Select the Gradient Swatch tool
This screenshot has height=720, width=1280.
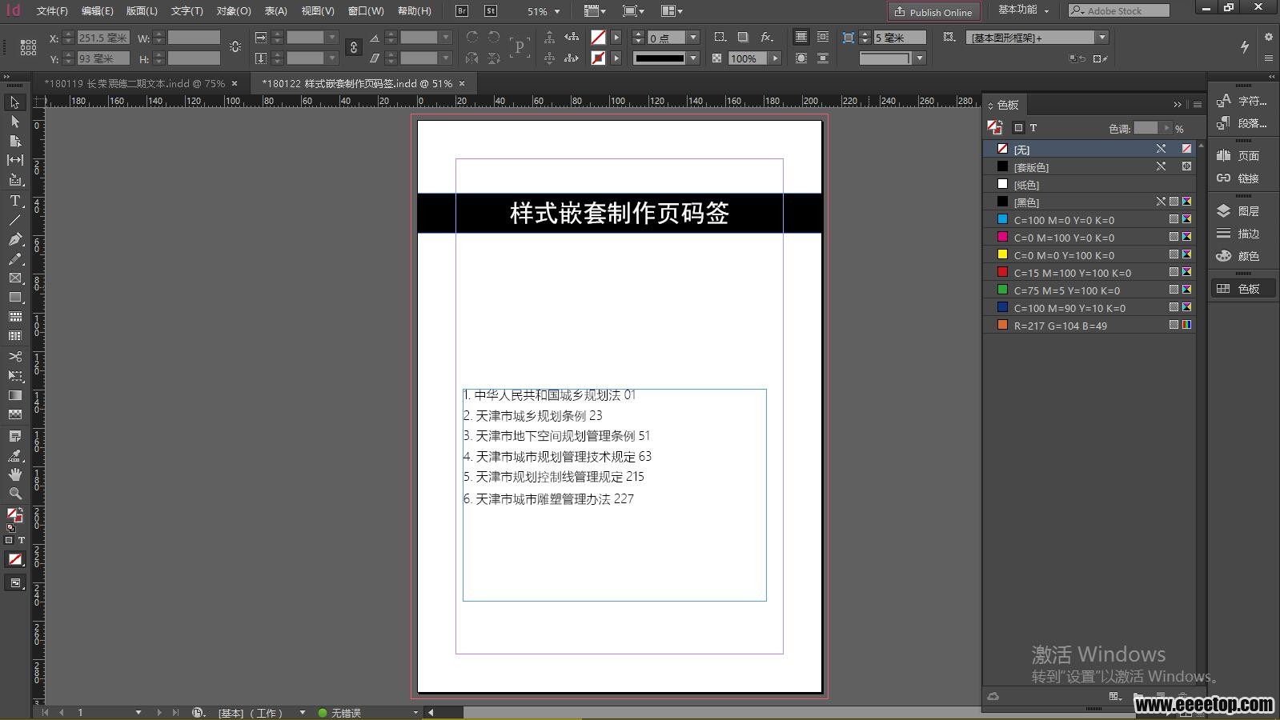point(14,395)
